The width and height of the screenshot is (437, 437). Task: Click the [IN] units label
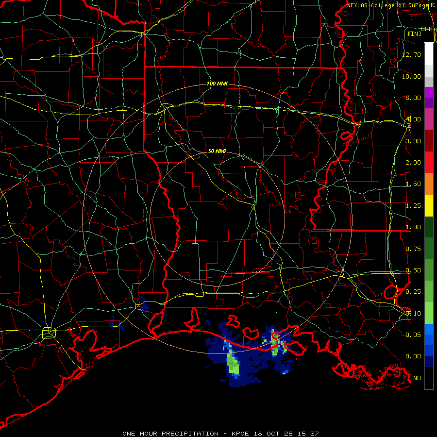[414, 34]
